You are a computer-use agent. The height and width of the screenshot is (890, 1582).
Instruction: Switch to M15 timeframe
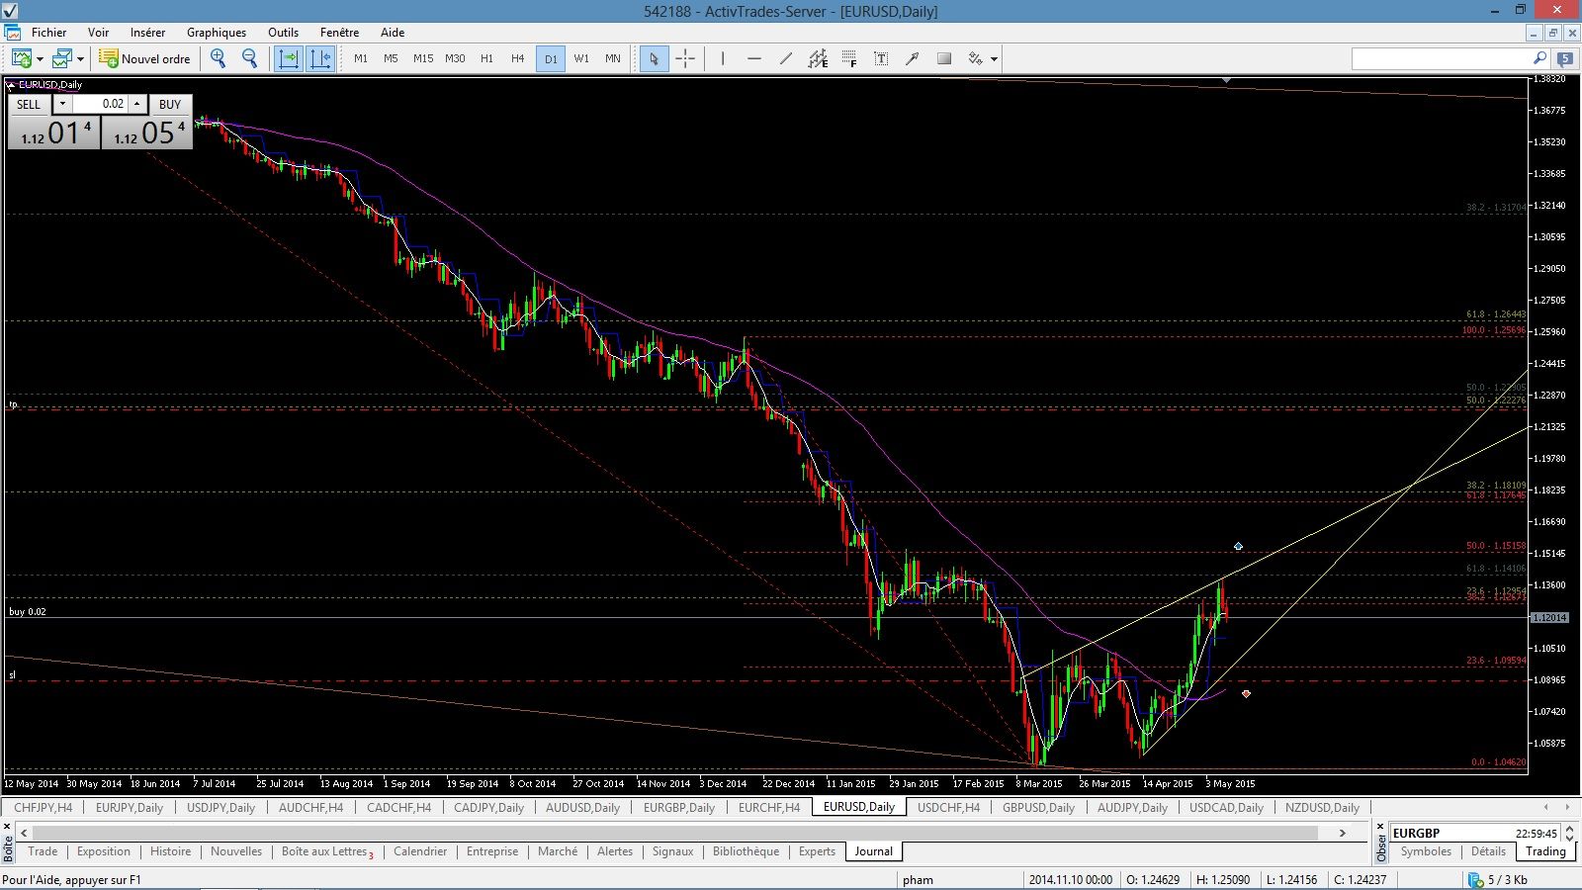(x=423, y=58)
